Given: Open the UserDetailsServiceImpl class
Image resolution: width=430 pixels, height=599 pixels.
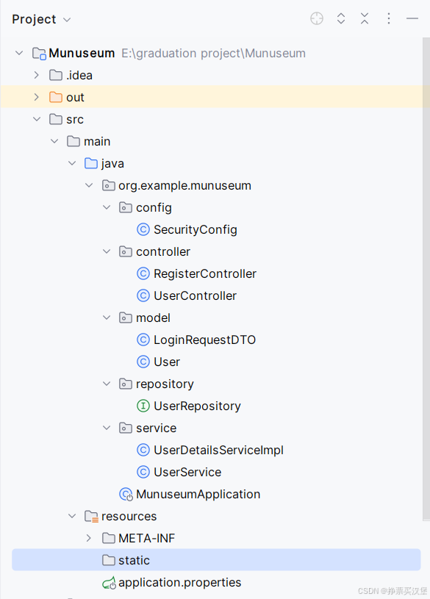Looking at the screenshot, I should pos(218,450).
